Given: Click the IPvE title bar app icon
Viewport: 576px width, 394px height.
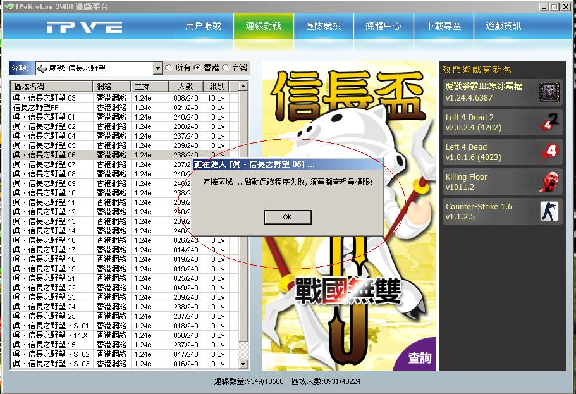Looking at the screenshot, I should point(9,6).
